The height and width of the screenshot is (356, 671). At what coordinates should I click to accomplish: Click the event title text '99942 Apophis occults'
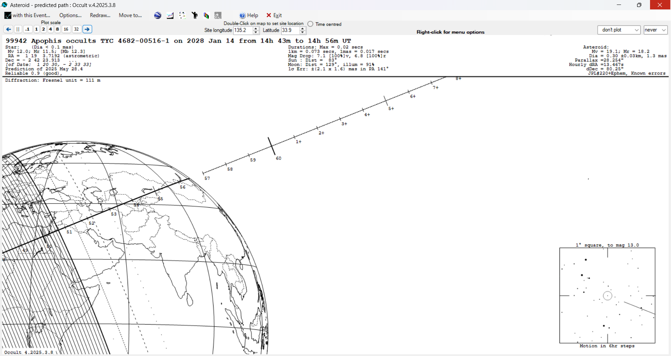[x=51, y=41]
